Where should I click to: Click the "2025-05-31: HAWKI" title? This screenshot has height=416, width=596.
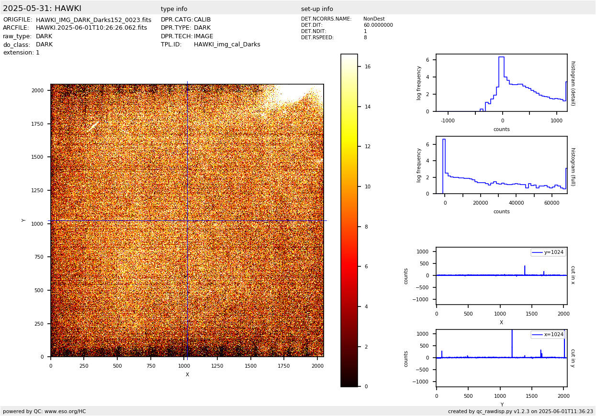[42, 9]
